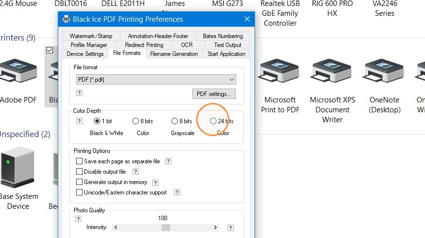This screenshot has height=238, width=425.
Task: Switch to the Text Output tab
Action: pyautogui.click(x=227, y=45)
